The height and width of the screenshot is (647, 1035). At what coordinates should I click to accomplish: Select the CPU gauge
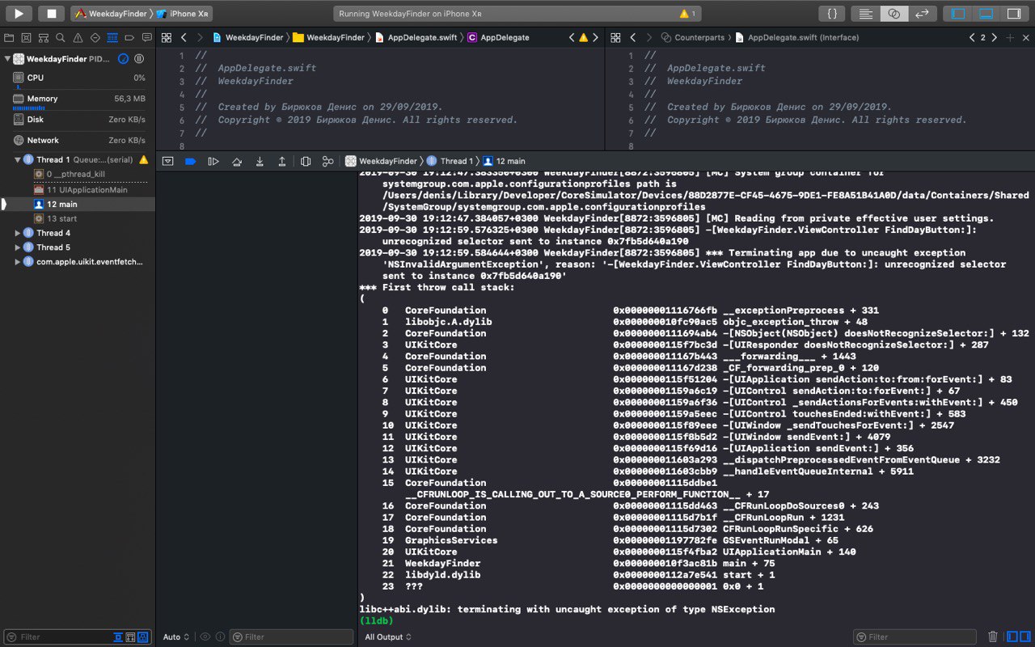click(78, 78)
